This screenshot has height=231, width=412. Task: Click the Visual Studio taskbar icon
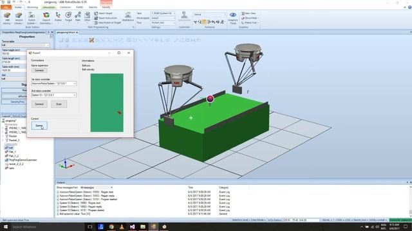point(132,227)
